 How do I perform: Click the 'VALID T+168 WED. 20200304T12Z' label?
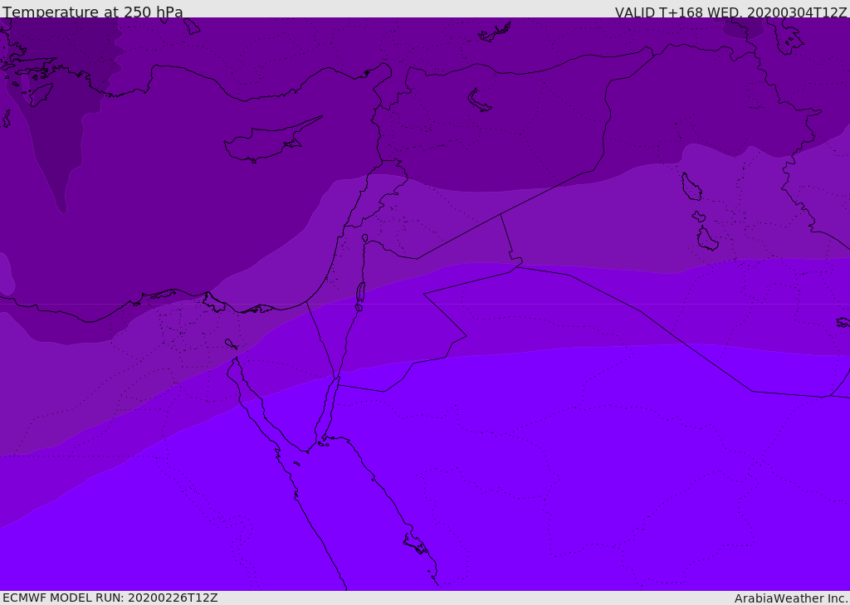point(730,12)
